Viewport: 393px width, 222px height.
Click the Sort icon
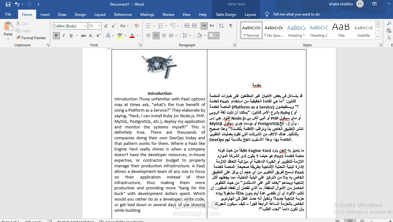click(x=222, y=26)
